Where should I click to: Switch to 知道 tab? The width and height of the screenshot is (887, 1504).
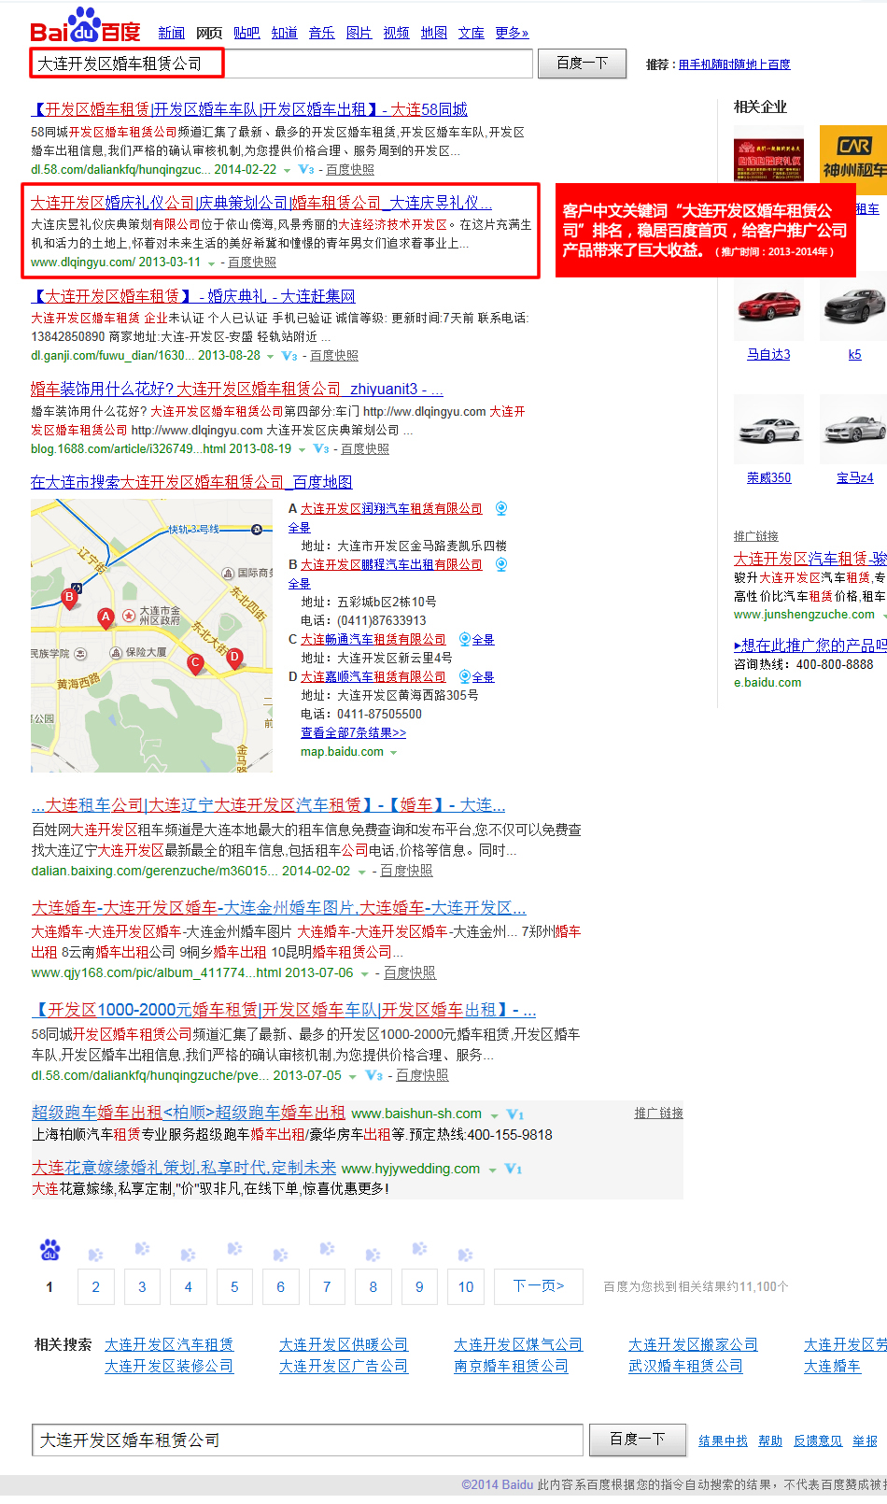(x=284, y=33)
